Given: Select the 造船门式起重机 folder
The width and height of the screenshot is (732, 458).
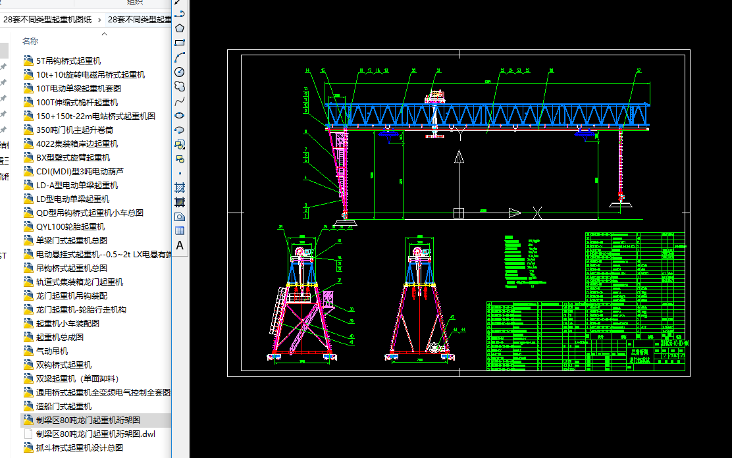Looking at the screenshot, I should pos(64,406).
